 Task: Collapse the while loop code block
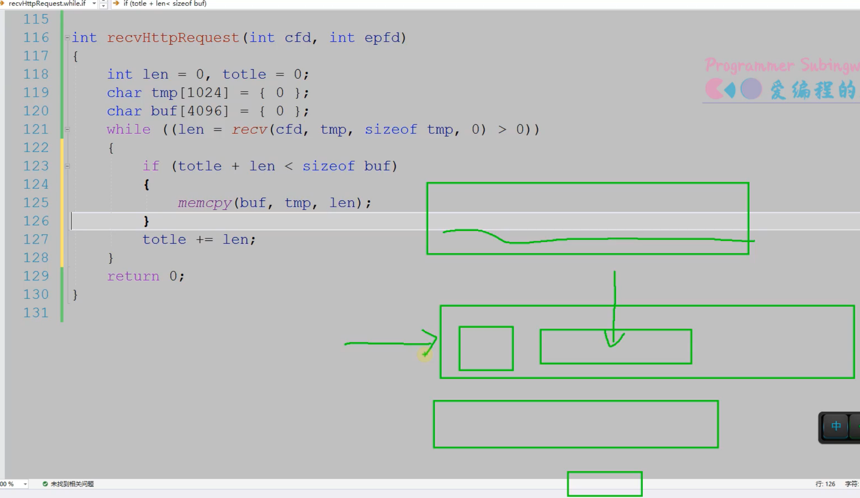coord(67,130)
